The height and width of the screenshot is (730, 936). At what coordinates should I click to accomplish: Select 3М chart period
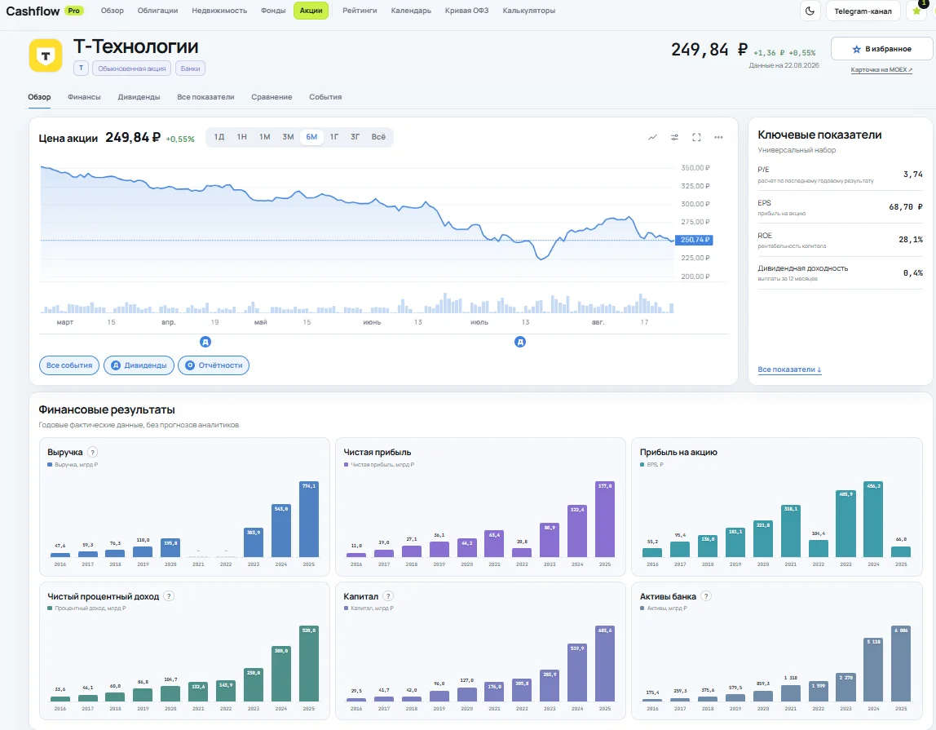tap(289, 137)
